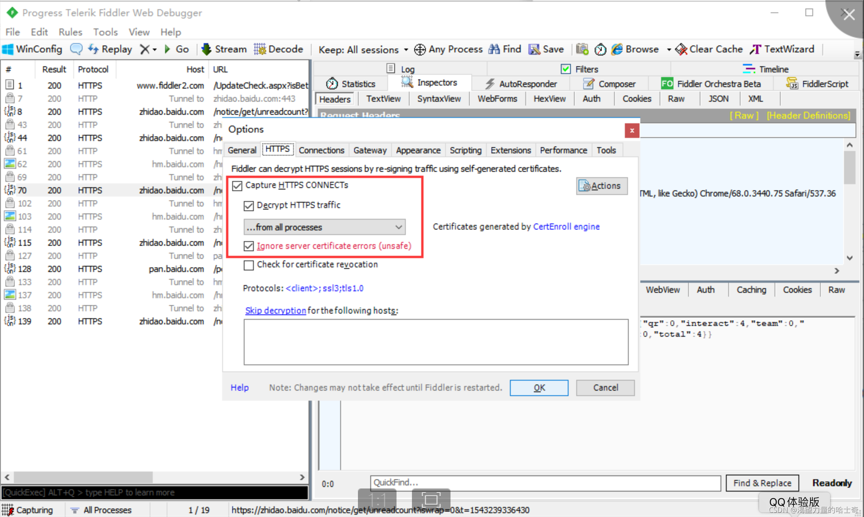Open the Log tab
Image resolution: width=864 pixels, height=517 pixels.
point(400,69)
